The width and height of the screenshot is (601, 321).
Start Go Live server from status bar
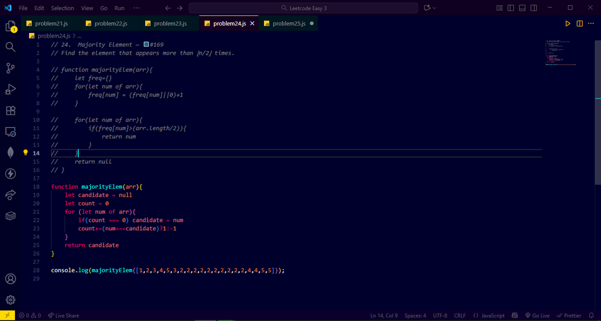[537, 315]
